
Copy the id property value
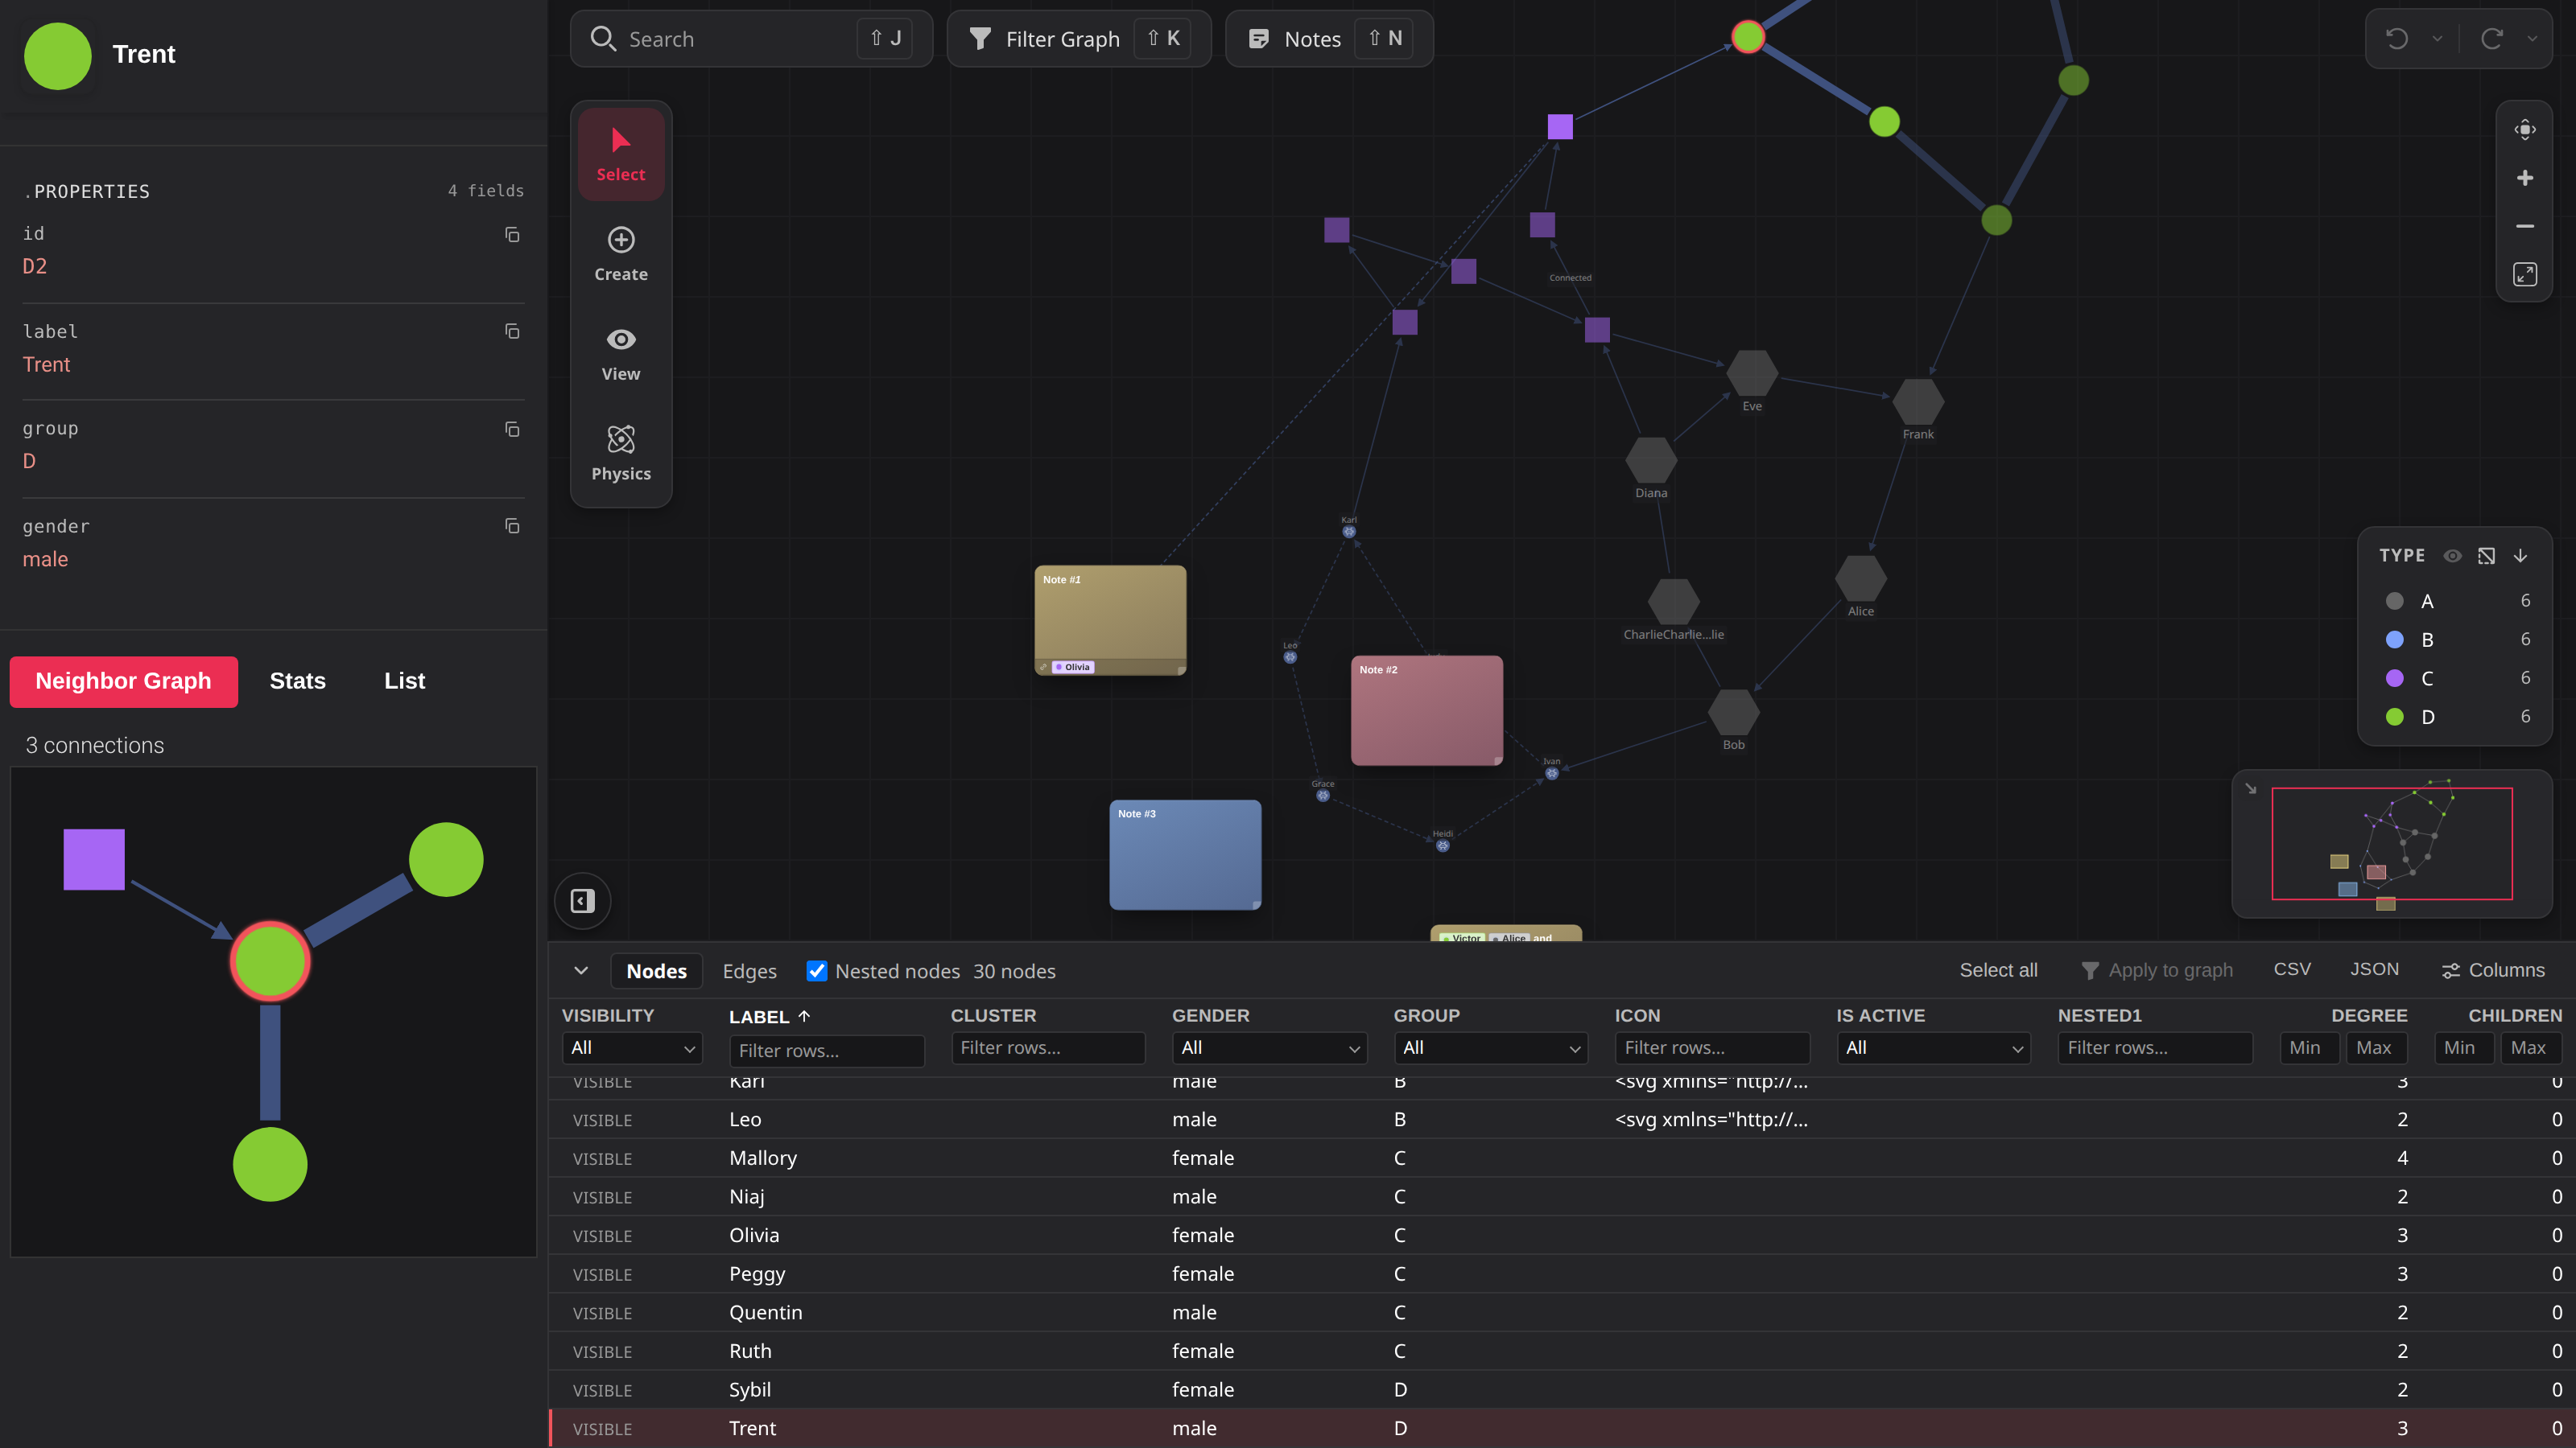pos(512,235)
